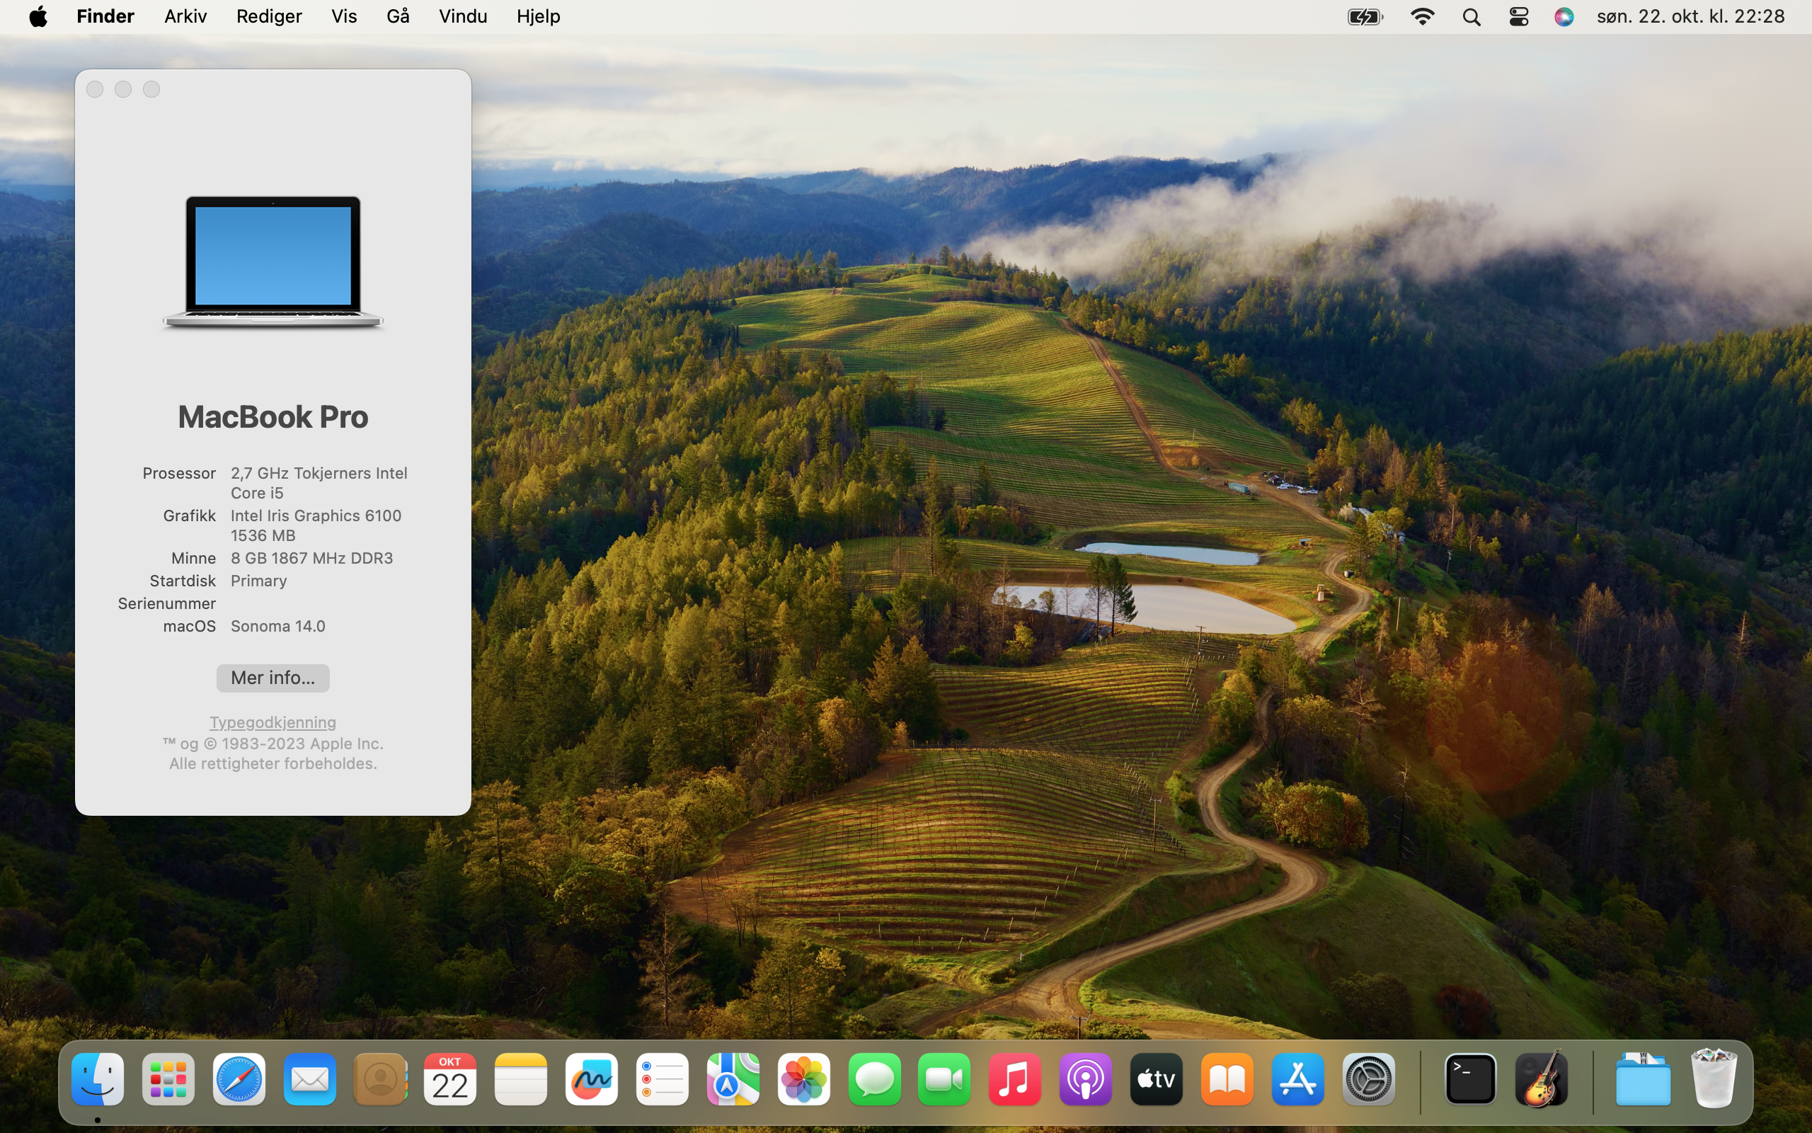Screen dimensions: 1812x1133
Task: Open Spotlight search in menu bar
Action: pyautogui.click(x=1472, y=16)
